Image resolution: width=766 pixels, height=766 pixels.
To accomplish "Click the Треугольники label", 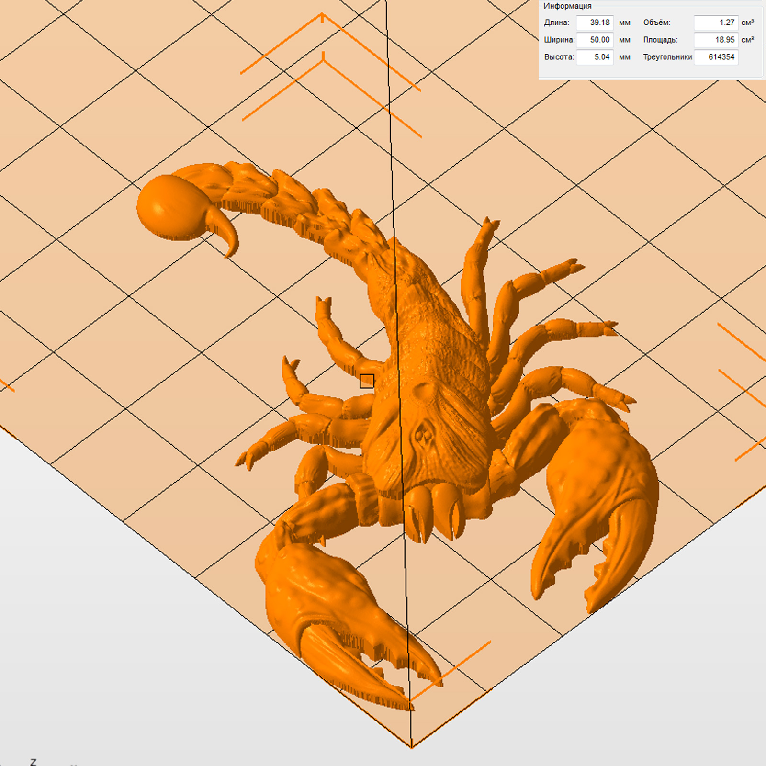I will (x=667, y=57).
